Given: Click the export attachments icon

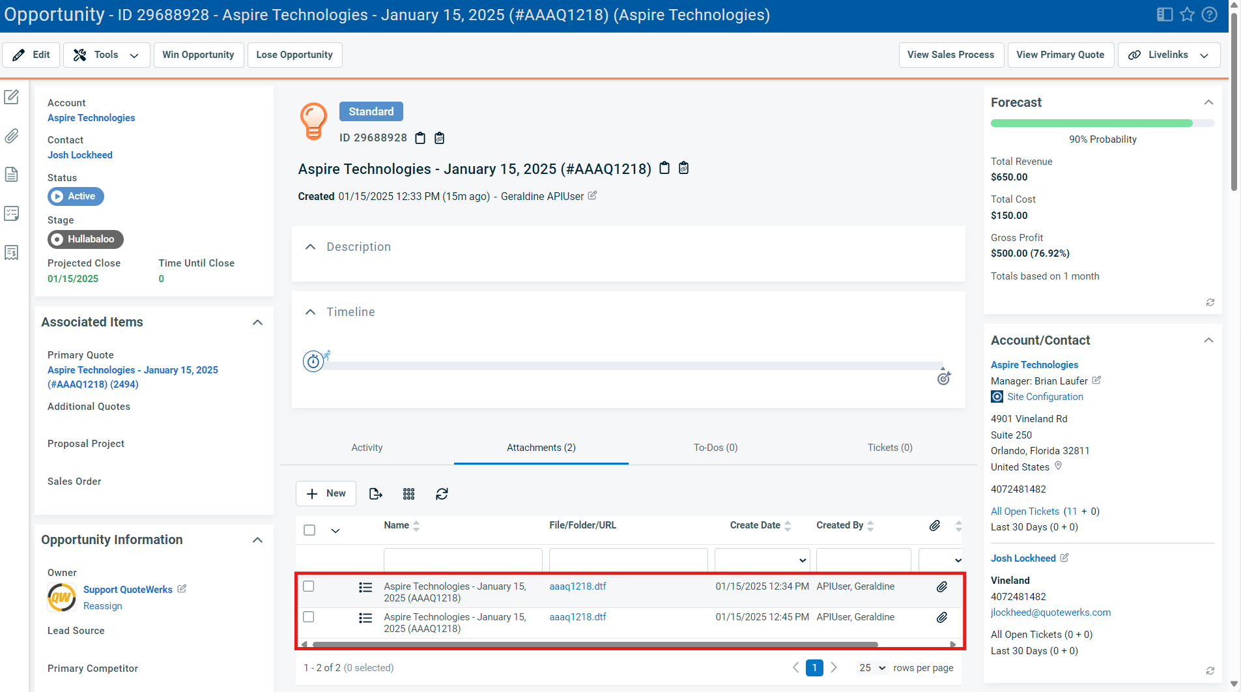Looking at the screenshot, I should [x=375, y=494].
